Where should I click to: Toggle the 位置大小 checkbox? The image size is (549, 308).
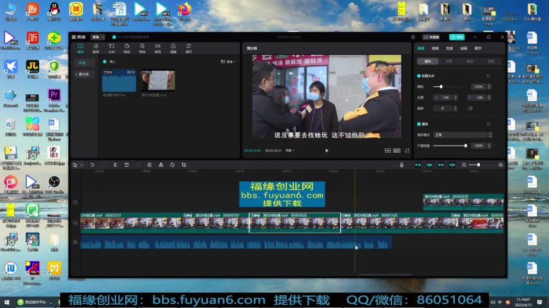click(x=419, y=76)
